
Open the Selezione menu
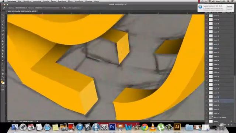coord(62,1)
